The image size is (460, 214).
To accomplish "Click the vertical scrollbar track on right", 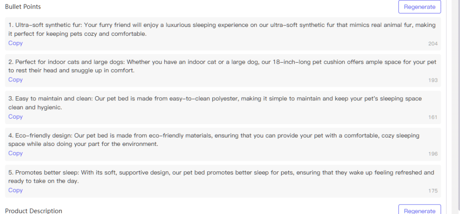I will coord(453,107).
